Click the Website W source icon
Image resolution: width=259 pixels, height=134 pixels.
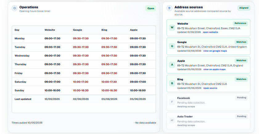[172, 27]
